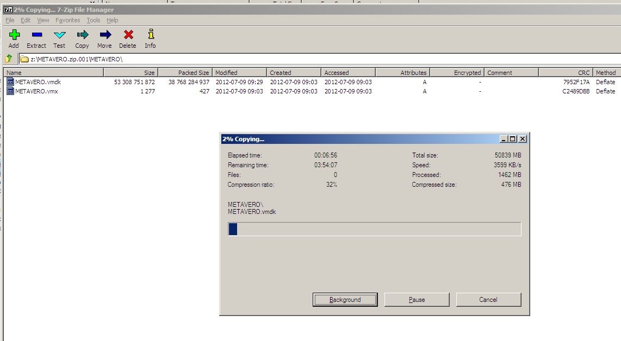
Task: Click elapsed time 00:06:56
Action: tap(326, 155)
